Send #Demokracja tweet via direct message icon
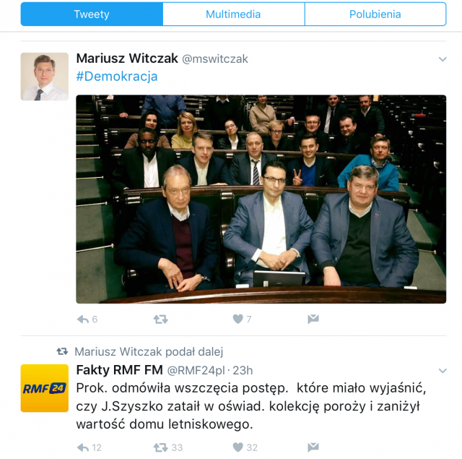462x459 pixels. tap(313, 319)
